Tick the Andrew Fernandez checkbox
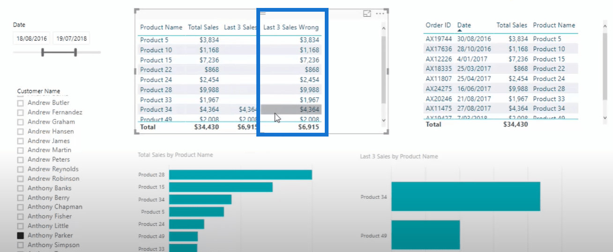This screenshot has width=613, height=252. point(20,113)
